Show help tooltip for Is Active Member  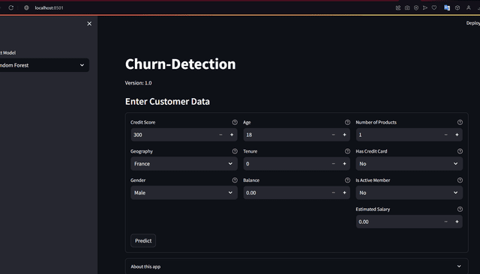point(460,180)
